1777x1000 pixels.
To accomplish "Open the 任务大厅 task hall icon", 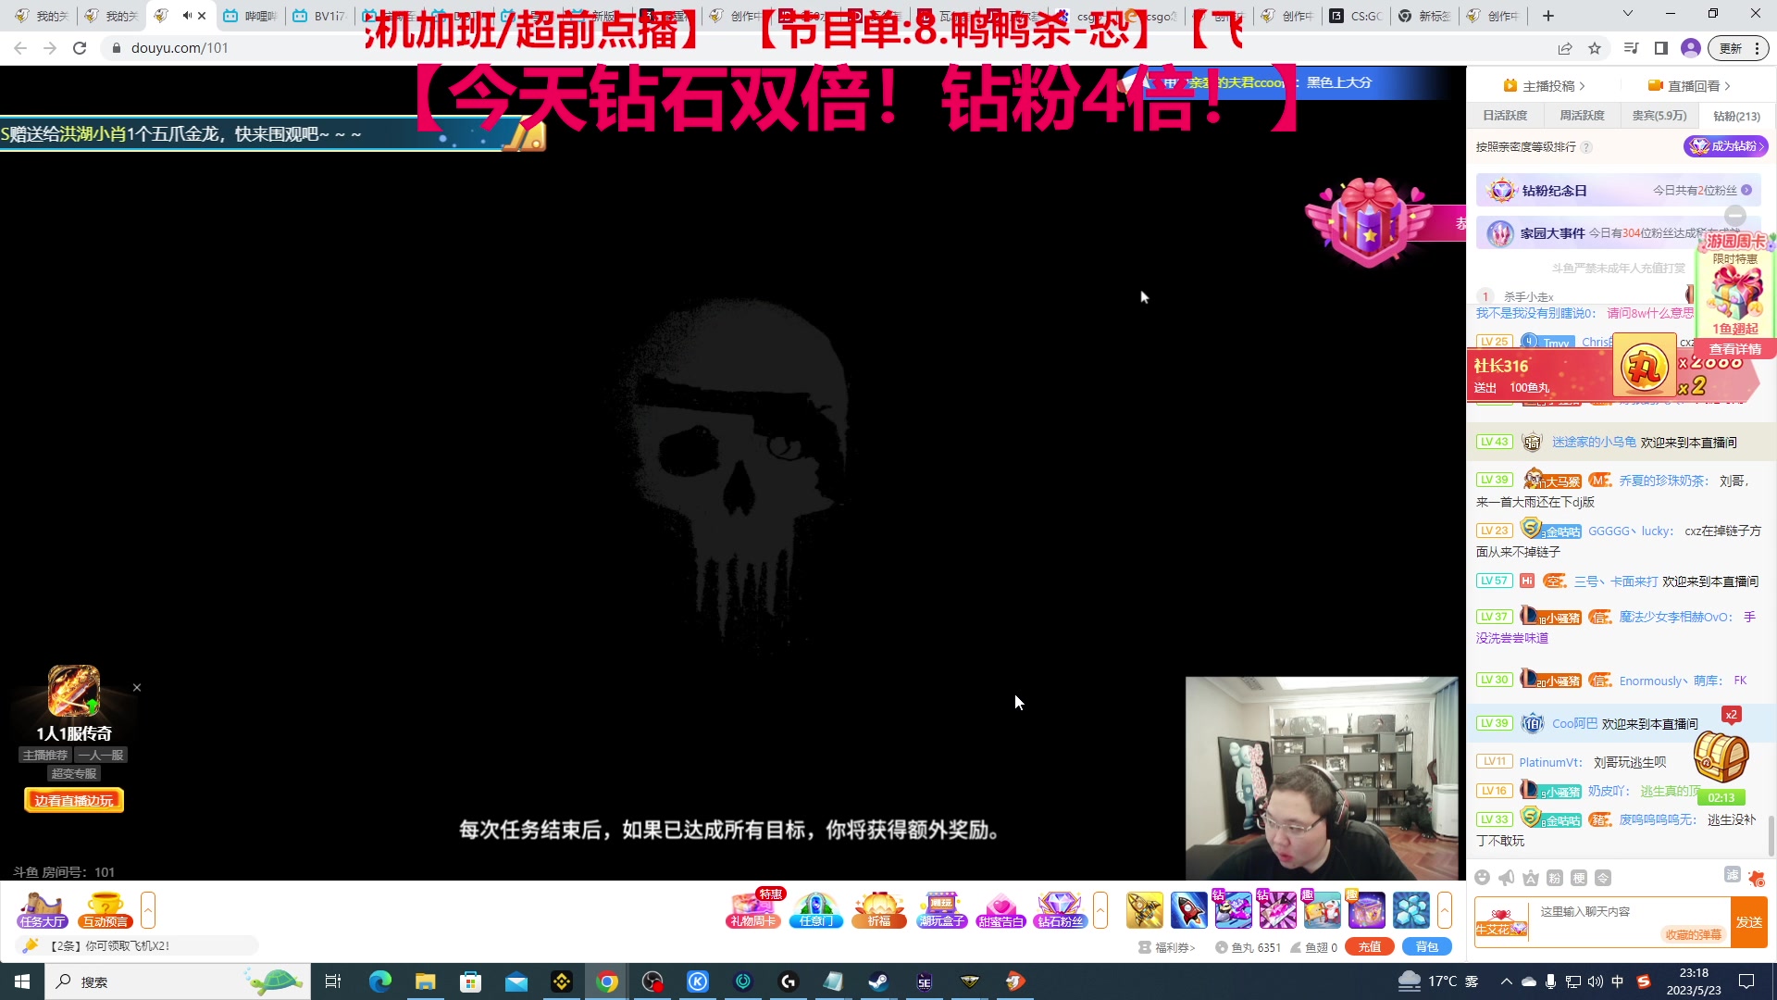I will pos(42,910).
